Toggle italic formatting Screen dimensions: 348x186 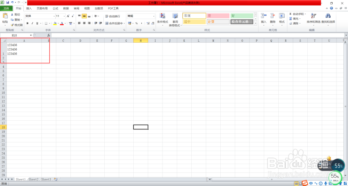(x=32, y=23)
